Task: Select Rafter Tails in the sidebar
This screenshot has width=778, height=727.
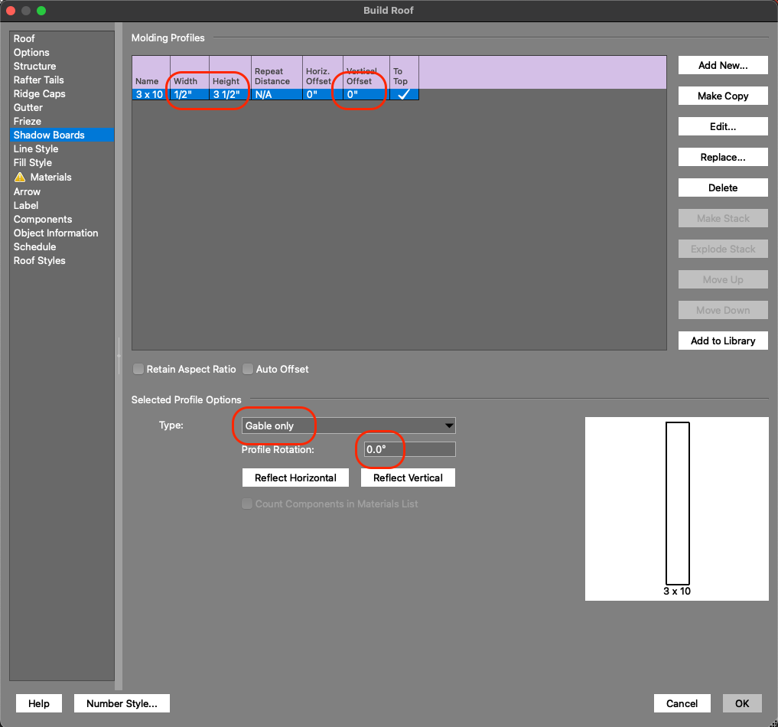Action: pos(39,80)
